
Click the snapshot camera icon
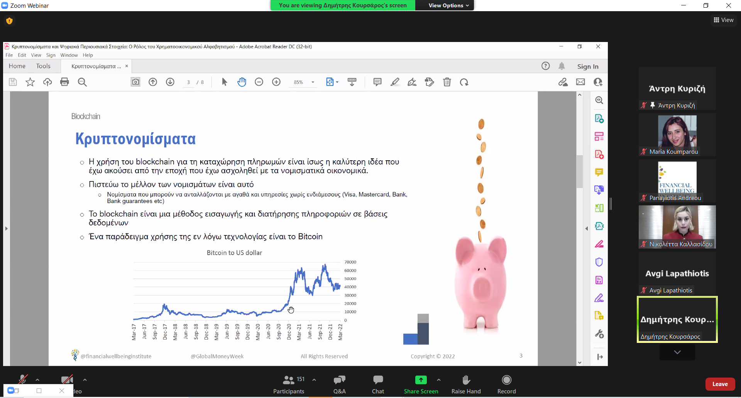pyautogui.click(x=135, y=82)
